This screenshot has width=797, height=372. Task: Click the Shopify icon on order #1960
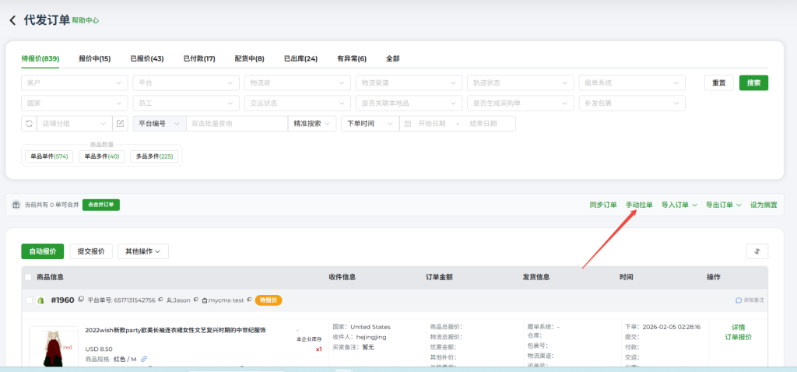click(x=41, y=300)
